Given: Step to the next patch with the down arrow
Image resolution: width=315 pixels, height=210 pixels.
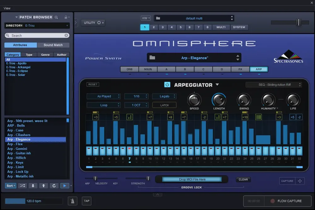Looking at the screenshot, I should [33, 186].
